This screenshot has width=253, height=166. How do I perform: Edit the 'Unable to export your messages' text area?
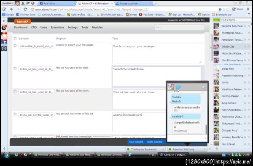coord(157,53)
